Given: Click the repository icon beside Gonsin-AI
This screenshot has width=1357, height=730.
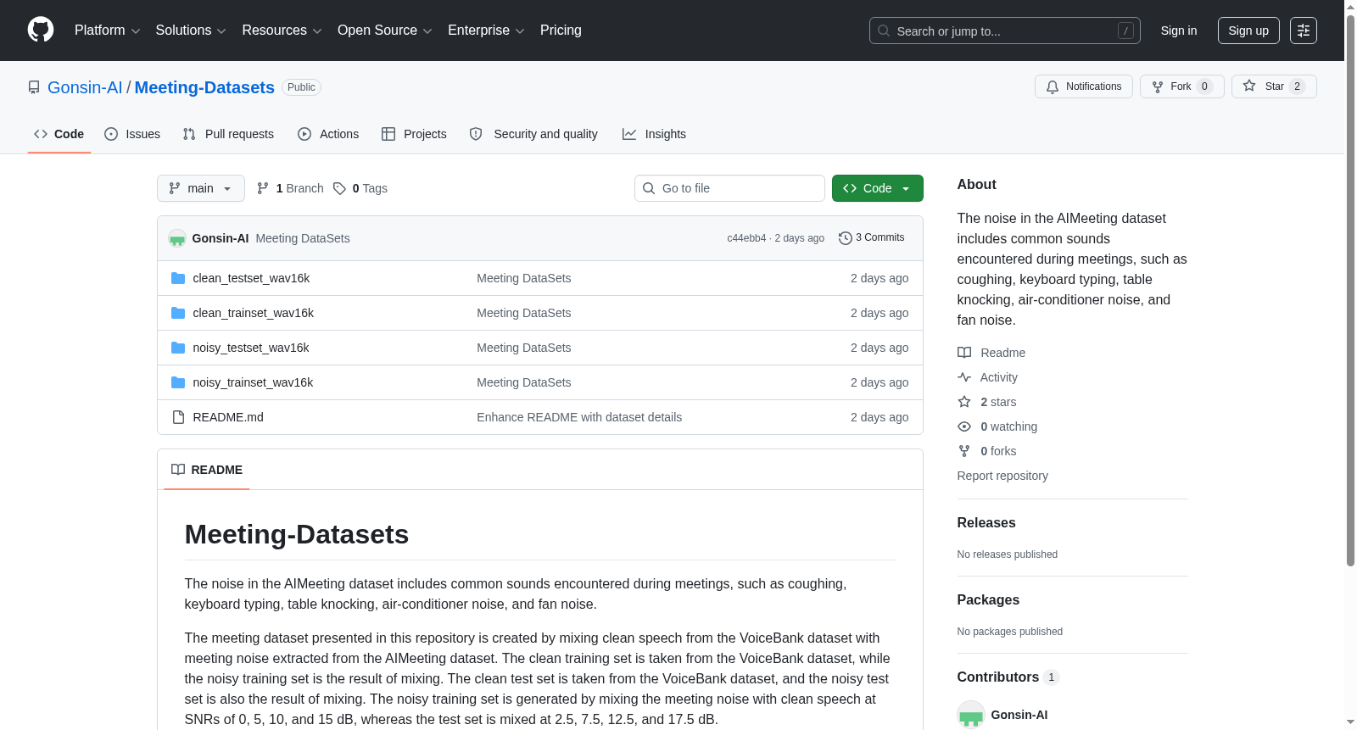Looking at the screenshot, I should [34, 87].
